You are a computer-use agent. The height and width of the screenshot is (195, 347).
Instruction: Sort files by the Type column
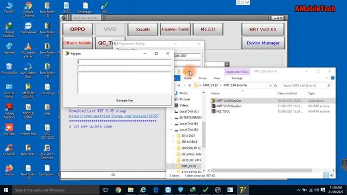pyautogui.click(x=311, y=93)
